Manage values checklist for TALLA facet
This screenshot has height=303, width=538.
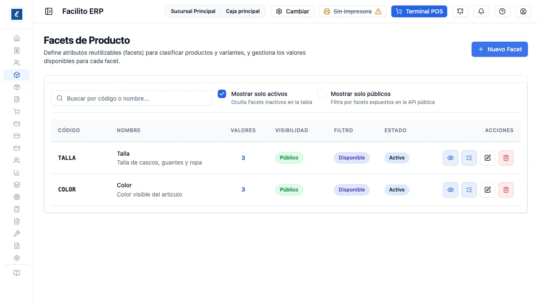click(x=469, y=158)
